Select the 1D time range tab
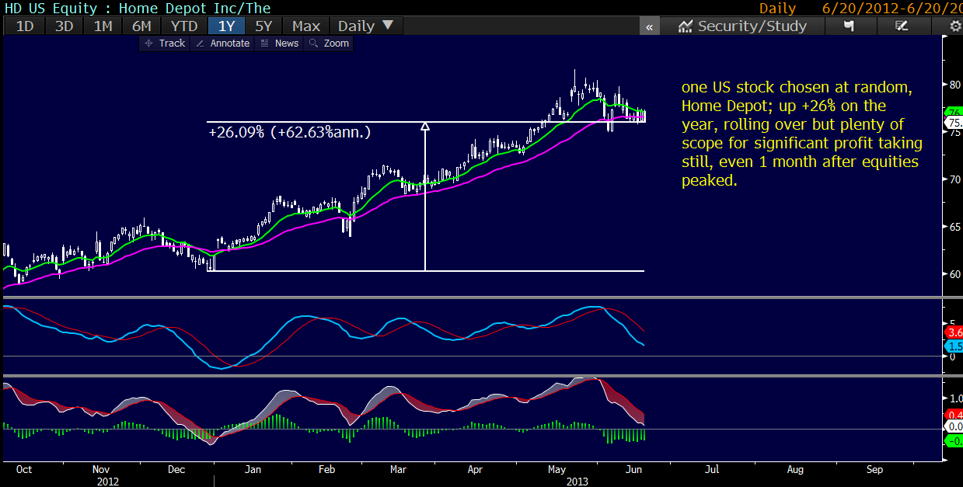This screenshot has width=963, height=487. (x=25, y=26)
